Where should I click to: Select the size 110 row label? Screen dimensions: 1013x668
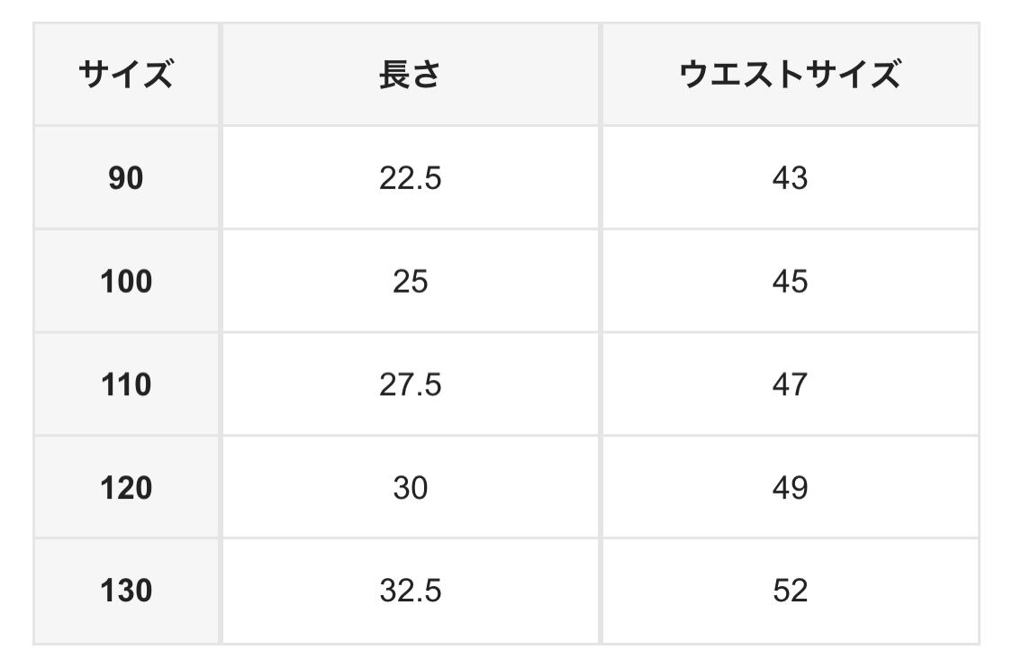click(x=126, y=385)
